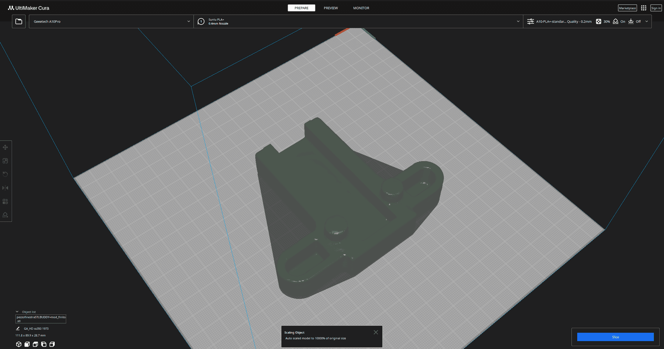Expand the Geeetech A10Pro printer dropdown
Image resolution: width=664 pixels, height=349 pixels.
(x=111, y=21)
